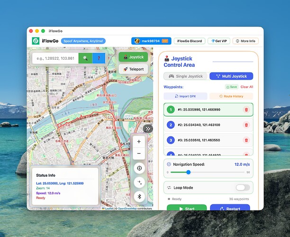Collapse side panel with double-chevron button
The image size is (290, 237).
coord(148,129)
